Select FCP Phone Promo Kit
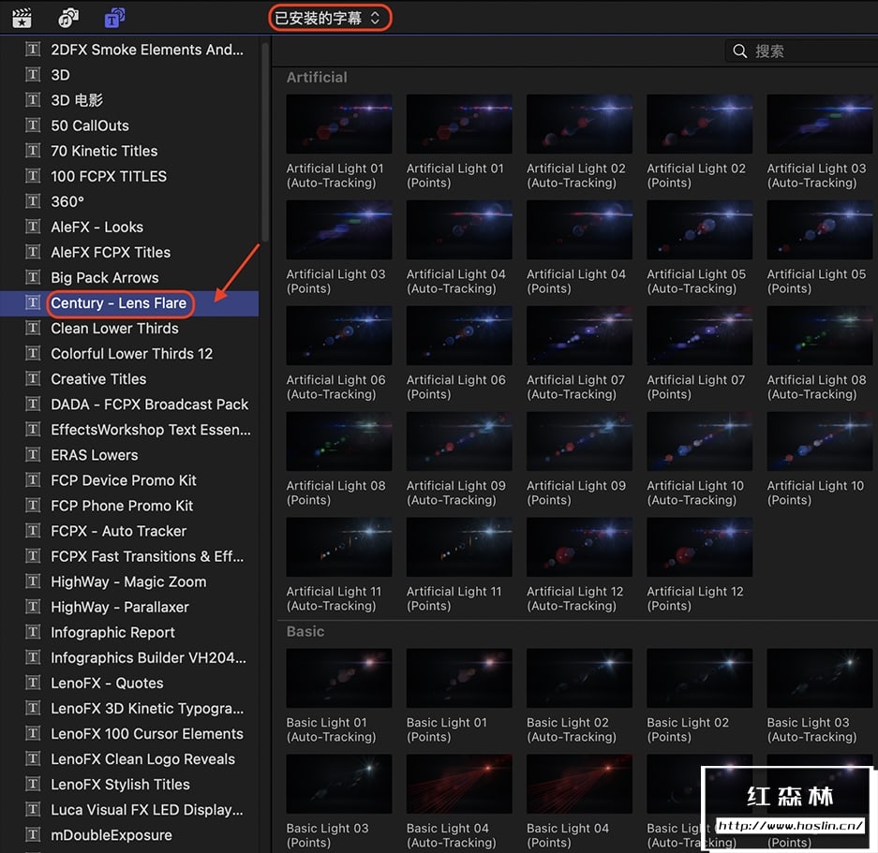 click(x=129, y=506)
